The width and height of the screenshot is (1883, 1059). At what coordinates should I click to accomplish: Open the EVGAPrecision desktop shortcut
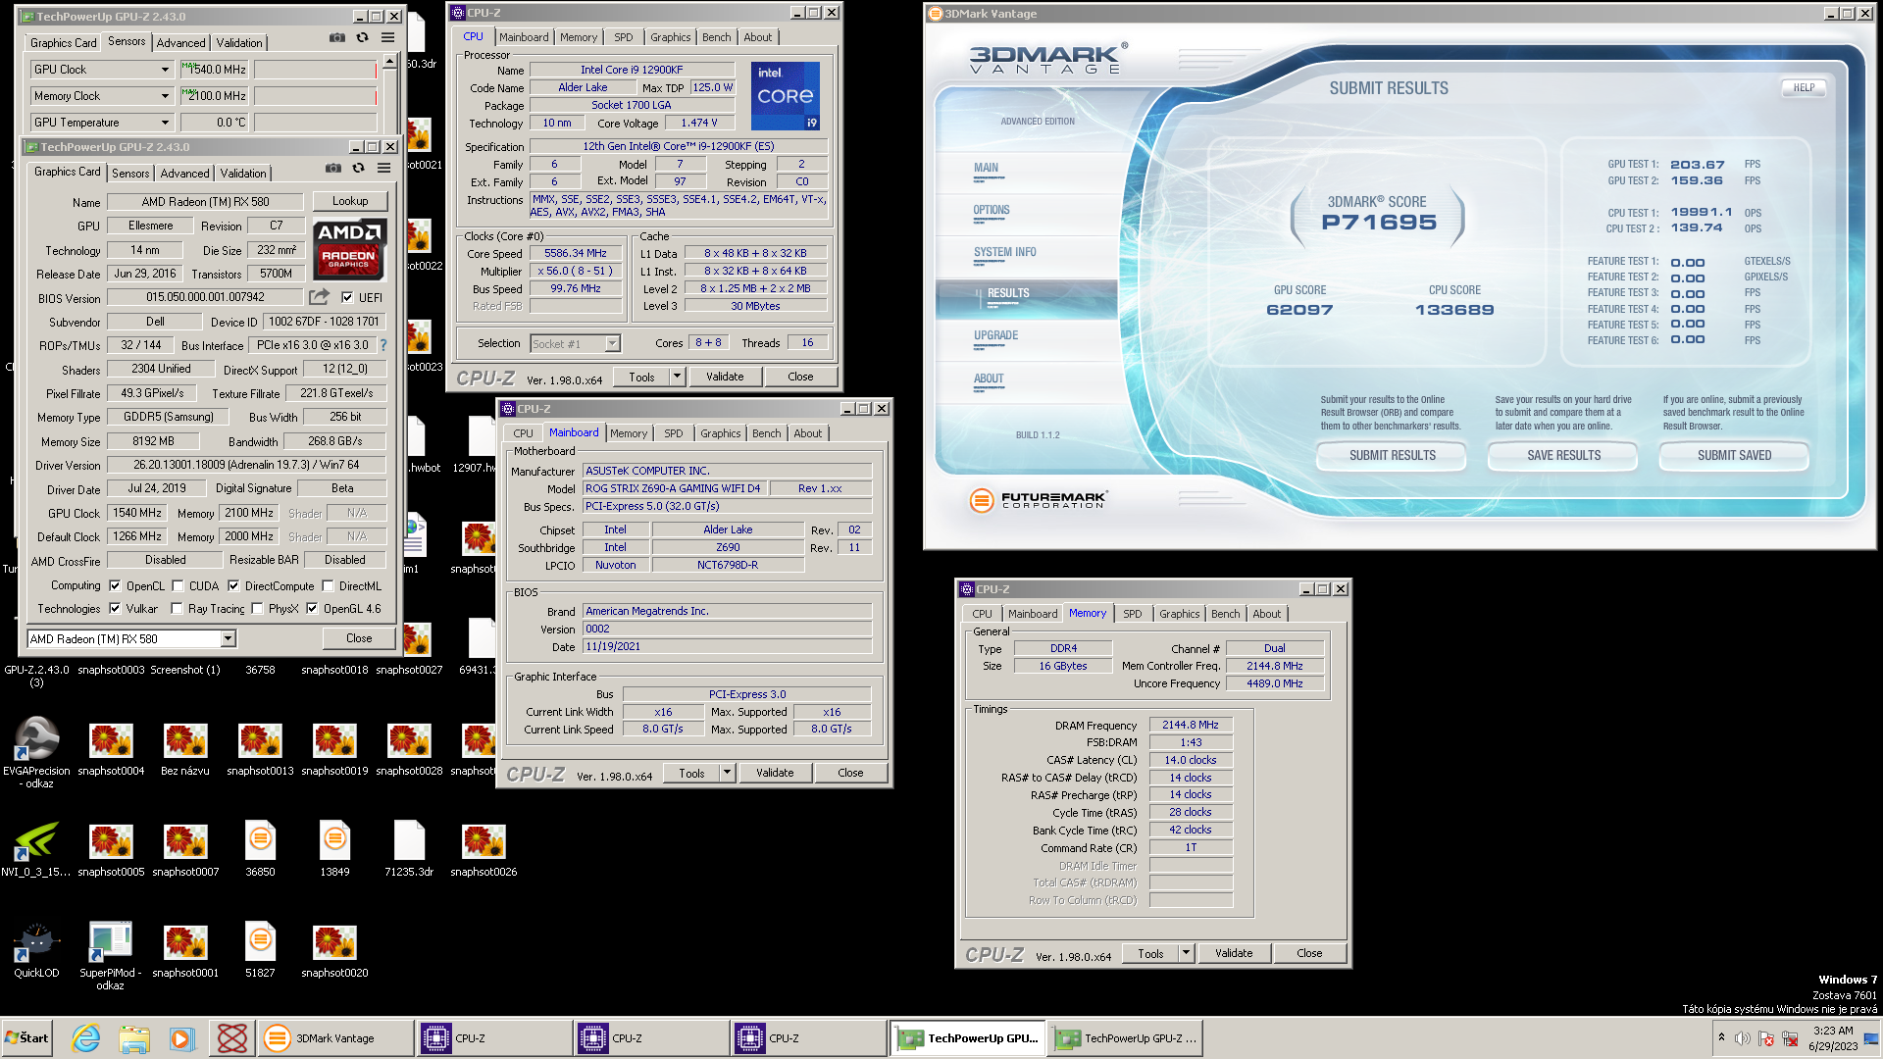click(x=36, y=752)
